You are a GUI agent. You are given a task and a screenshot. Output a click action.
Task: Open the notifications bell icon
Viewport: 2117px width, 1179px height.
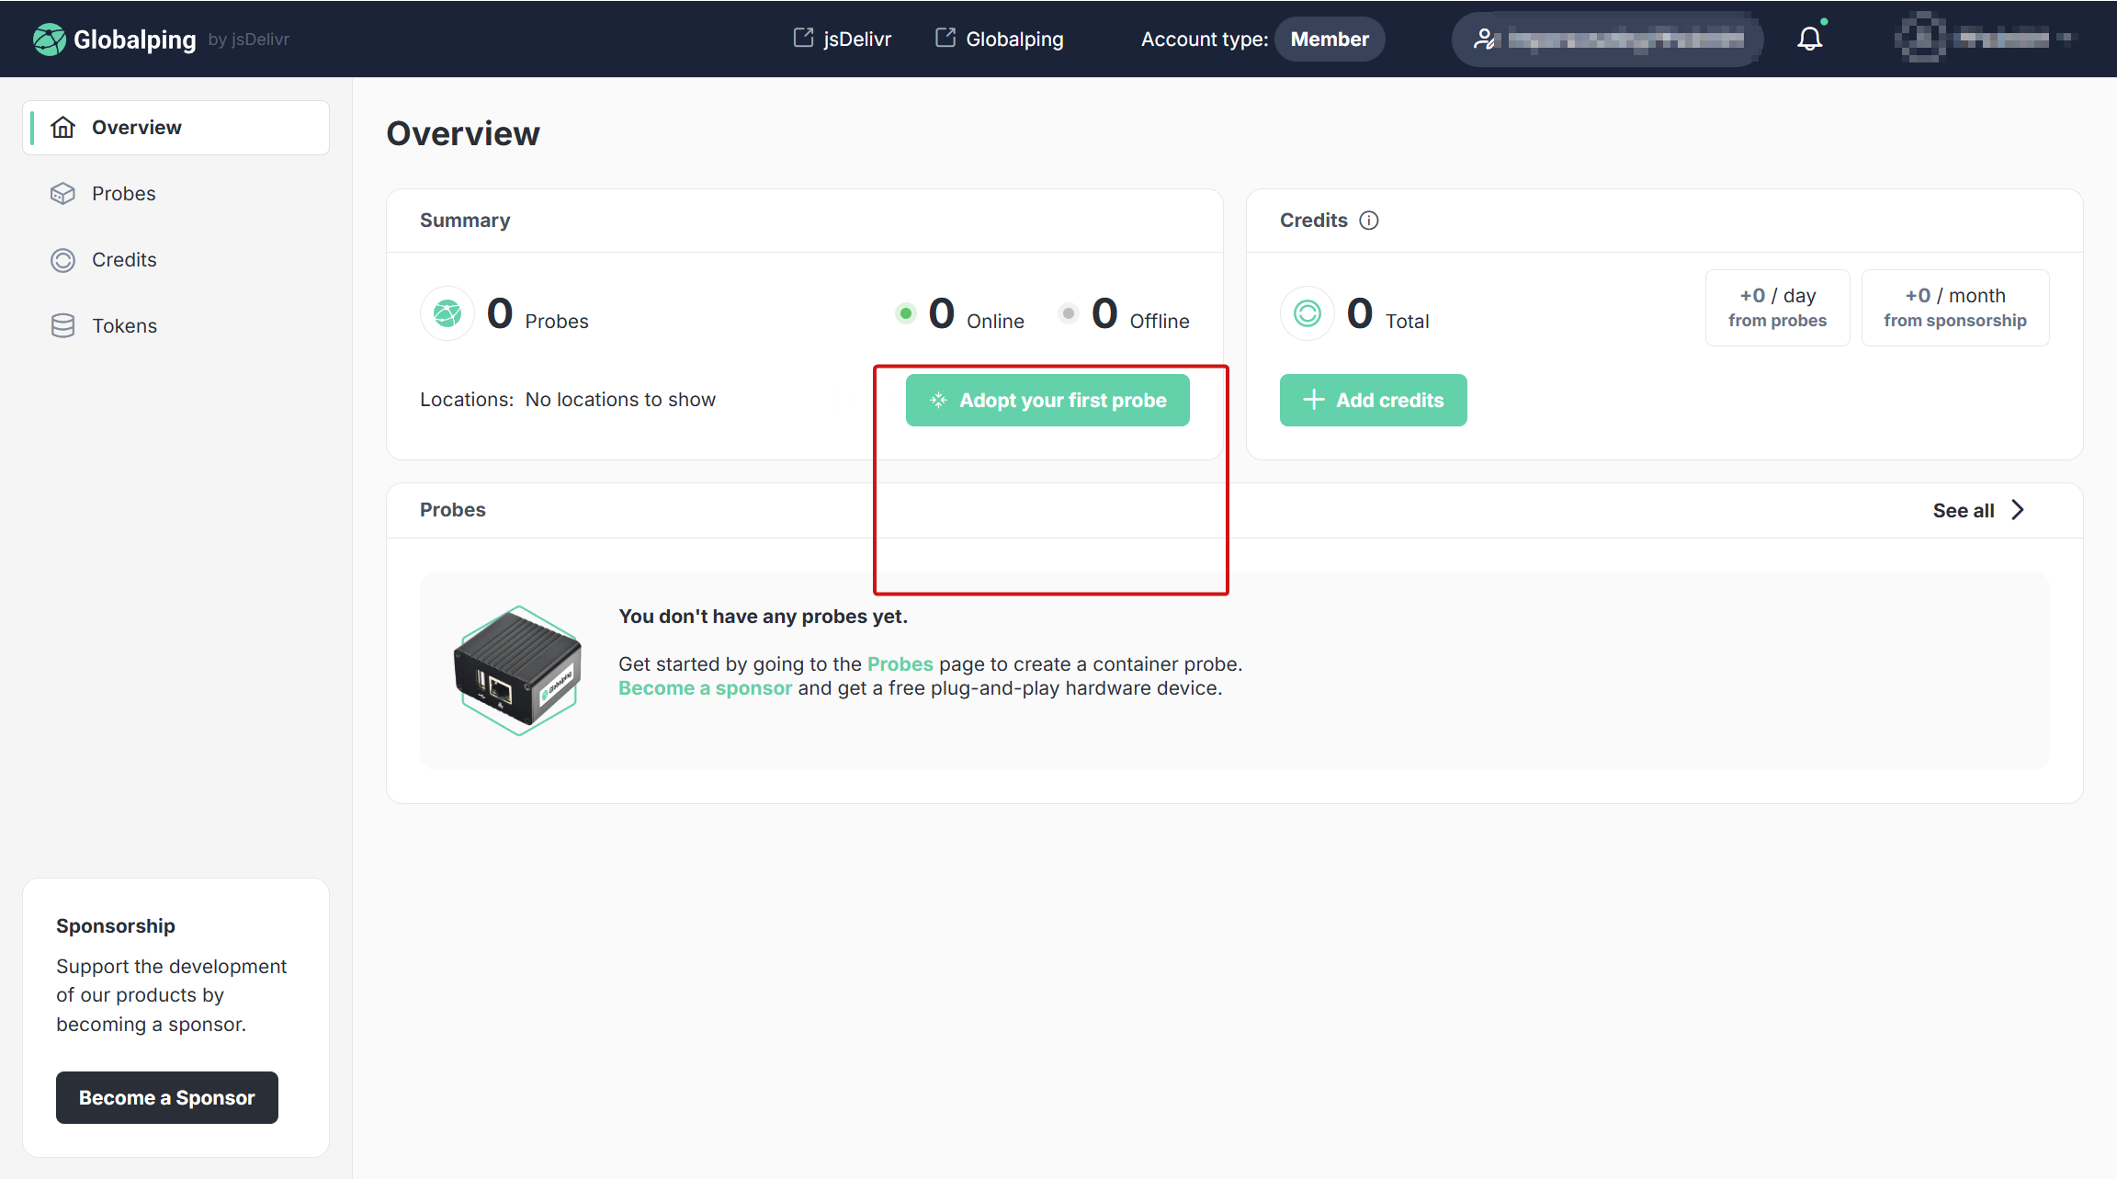(x=1809, y=39)
